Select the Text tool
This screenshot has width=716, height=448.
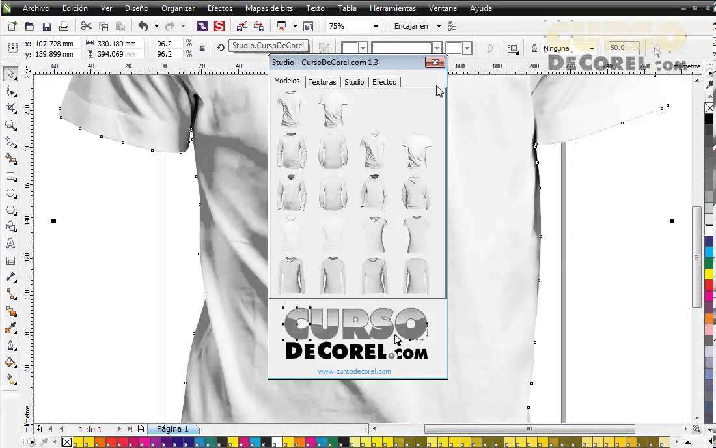pyautogui.click(x=10, y=244)
